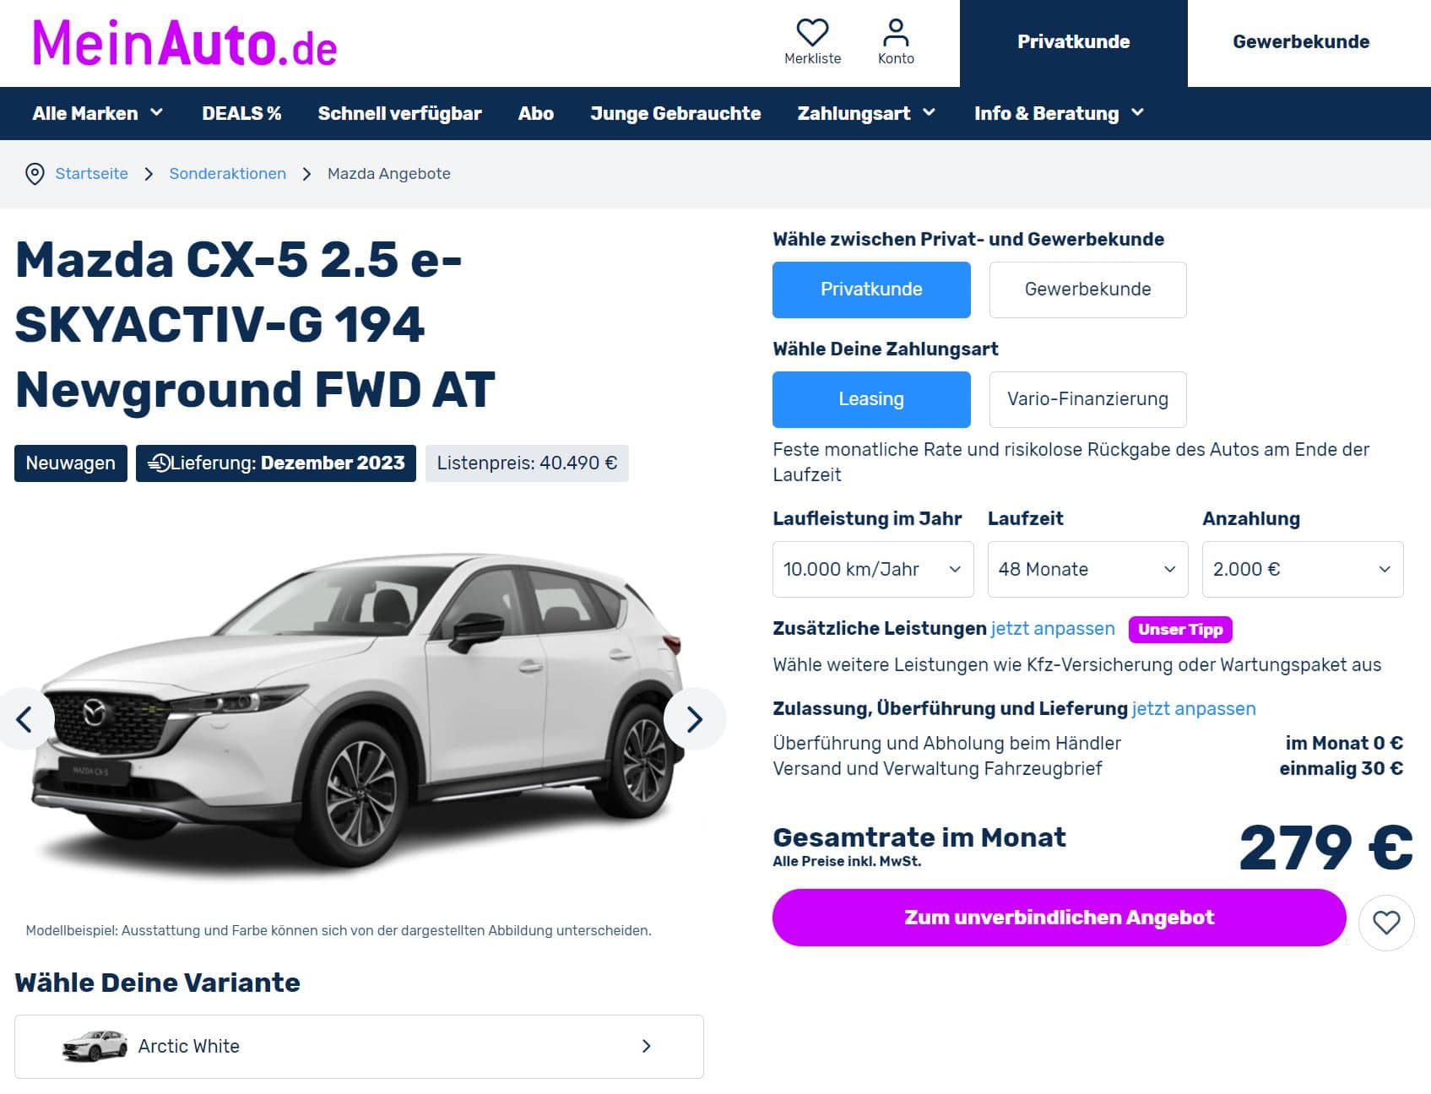Add offer to favorites heart button
The image size is (1431, 1094).
pos(1386,923)
